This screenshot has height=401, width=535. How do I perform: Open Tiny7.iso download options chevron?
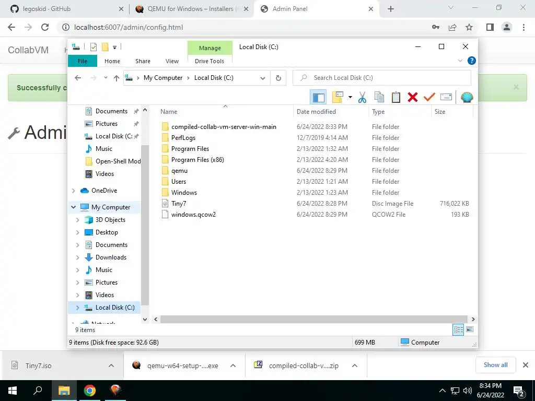[111, 365]
